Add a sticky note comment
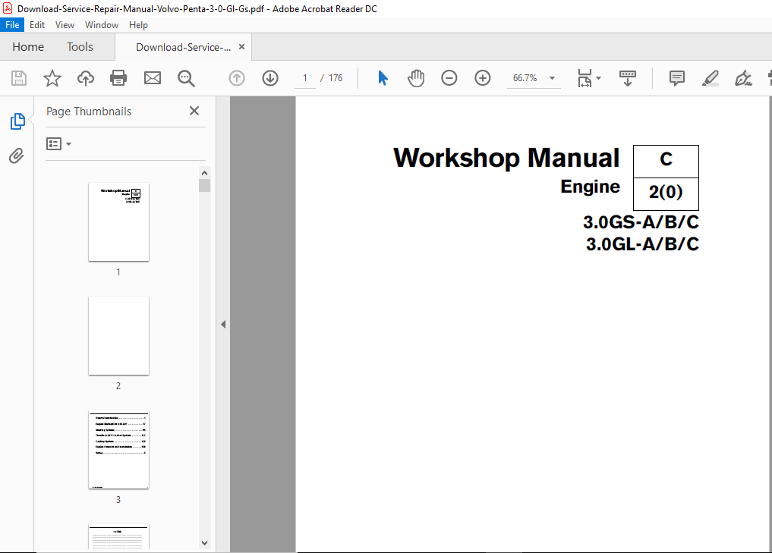772x553 pixels. pos(677,78)
